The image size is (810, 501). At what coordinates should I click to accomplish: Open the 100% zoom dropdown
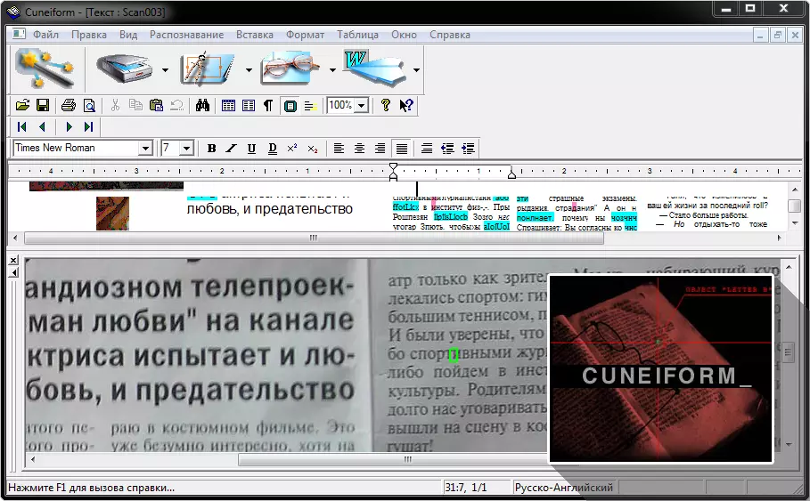coord(361,106)
